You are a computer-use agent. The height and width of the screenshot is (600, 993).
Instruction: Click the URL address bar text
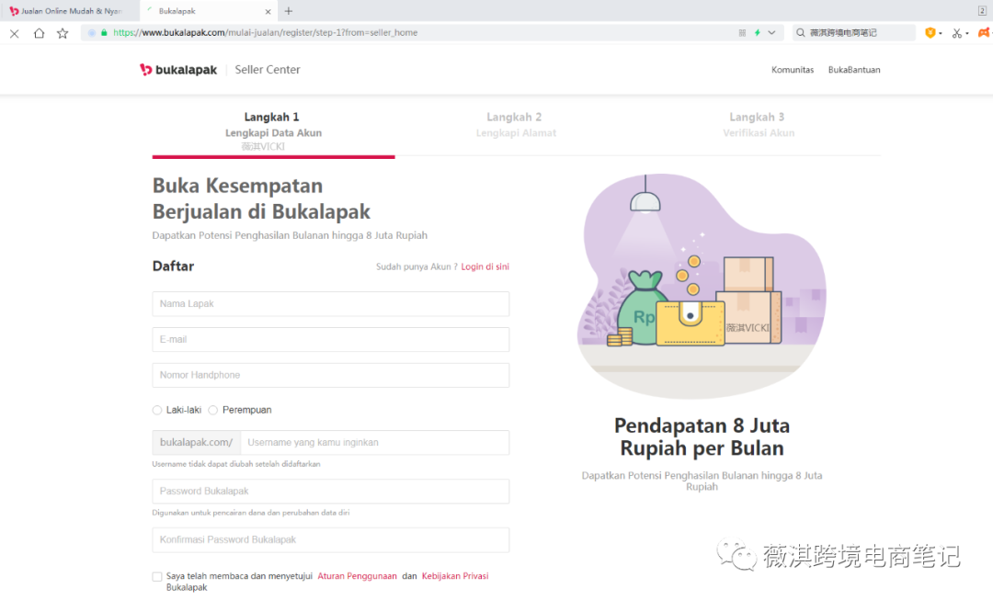pyautogui.click(x=266, y=33)
